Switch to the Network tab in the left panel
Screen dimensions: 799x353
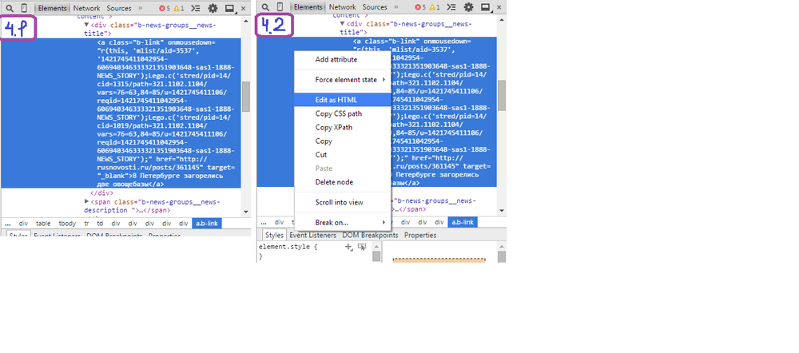[86, 7]
